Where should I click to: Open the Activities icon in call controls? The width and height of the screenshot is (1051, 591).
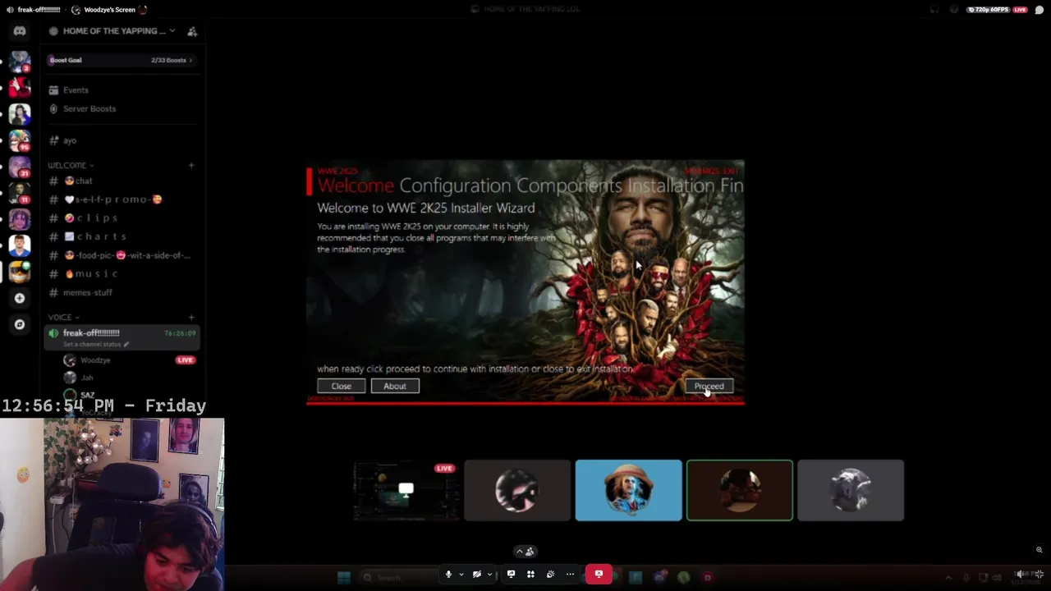[530, 574]
